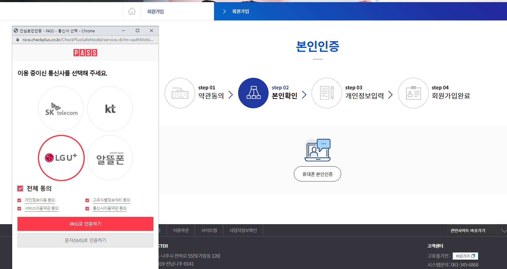Click step 02 본인확인 network icon
This screenshot has height=269, width=507.
253,93
